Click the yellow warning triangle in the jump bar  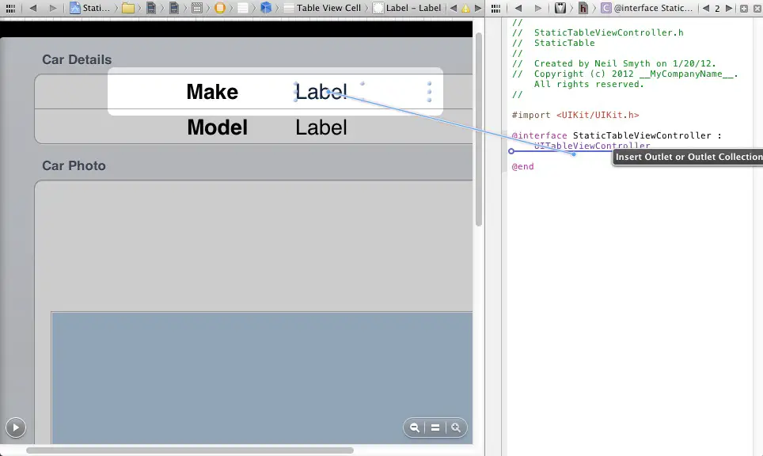(x=464, y=8)
